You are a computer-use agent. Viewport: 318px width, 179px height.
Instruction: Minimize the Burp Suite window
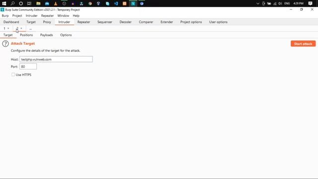[291, 9]
